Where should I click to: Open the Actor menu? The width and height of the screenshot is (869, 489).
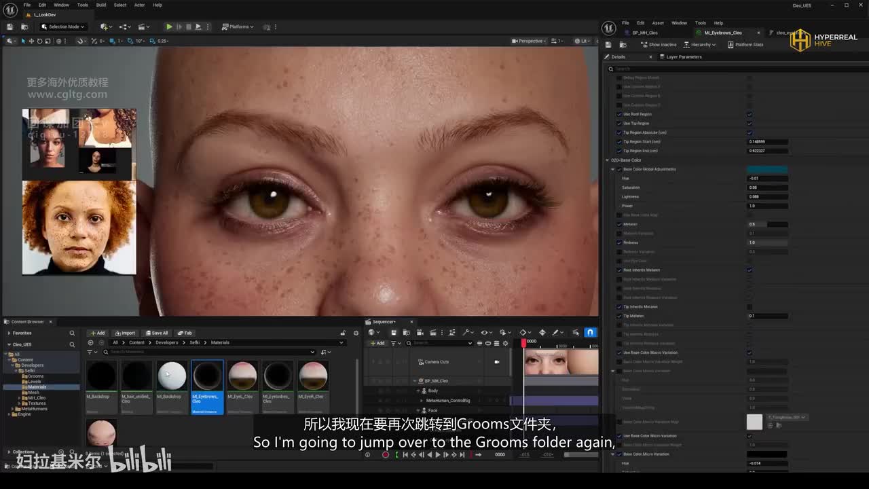pyautogui.click(x=139, y=5)
